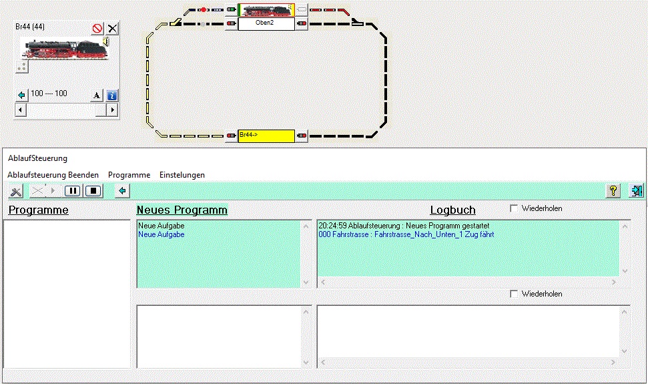Click lower log horizontal scroll left arrow
Viewport: 648px width, 384px height.
(323, 362)
